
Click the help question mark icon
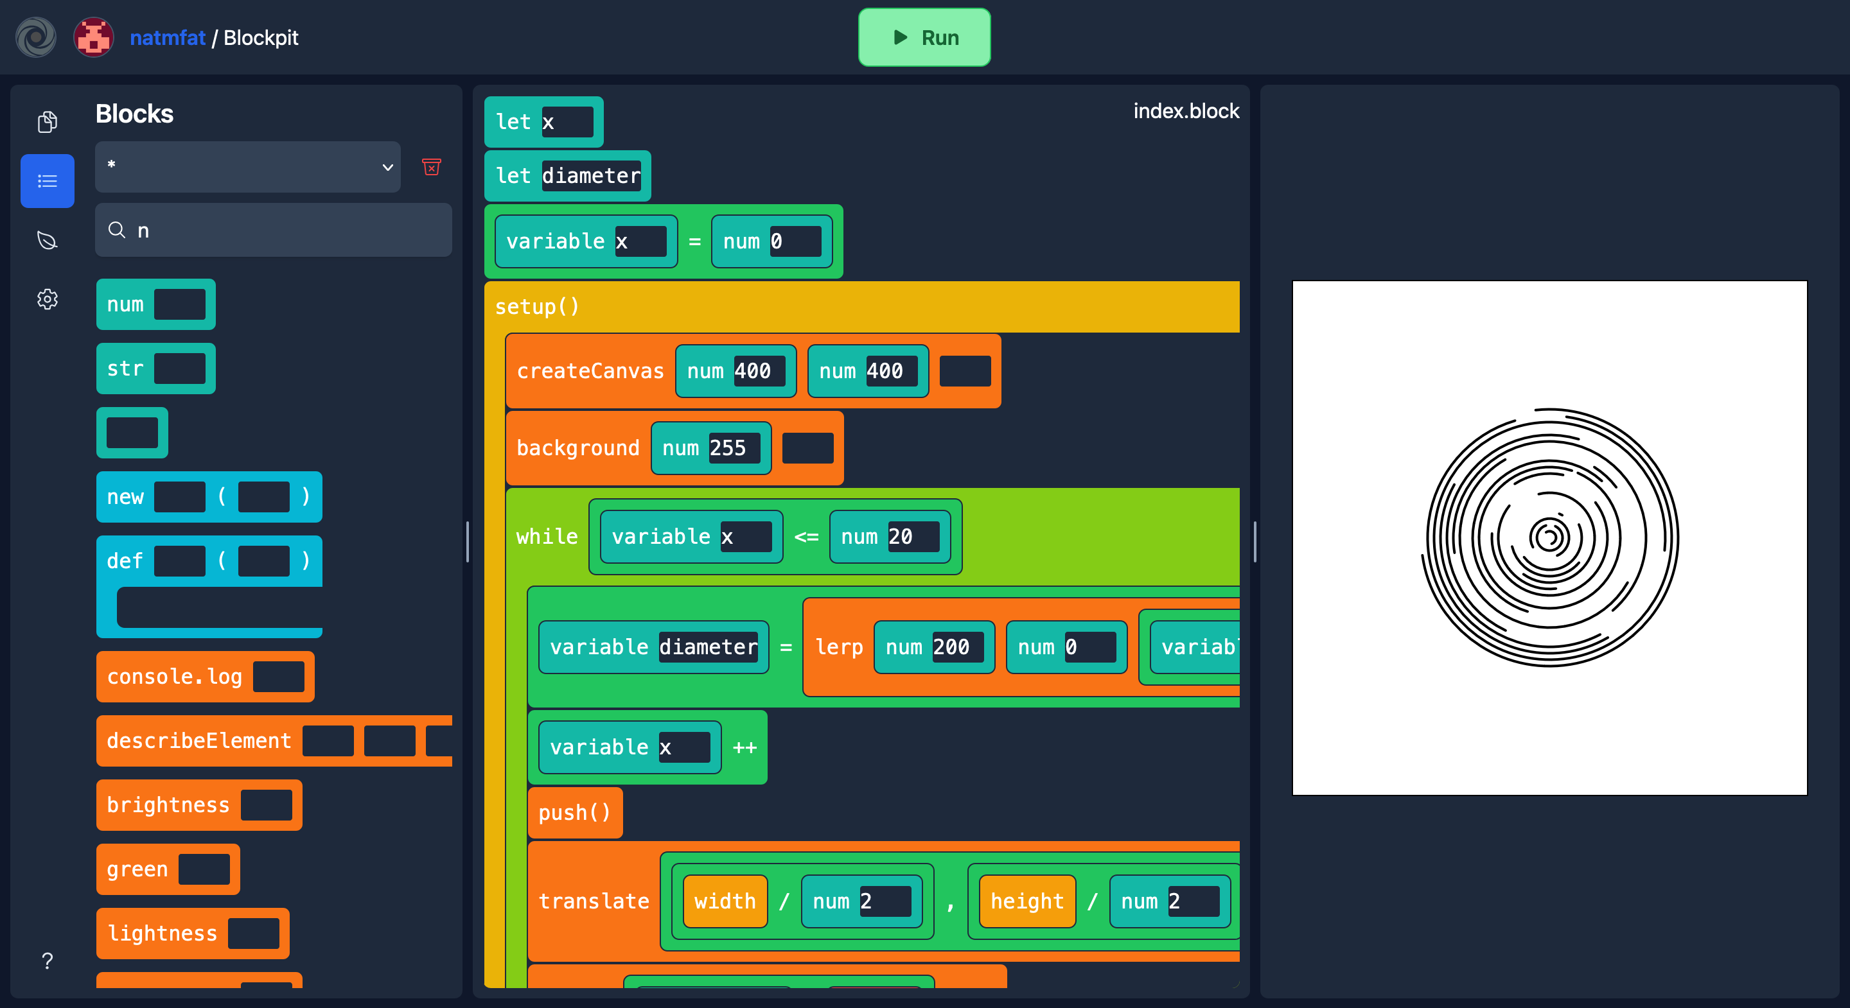point(48,960)
